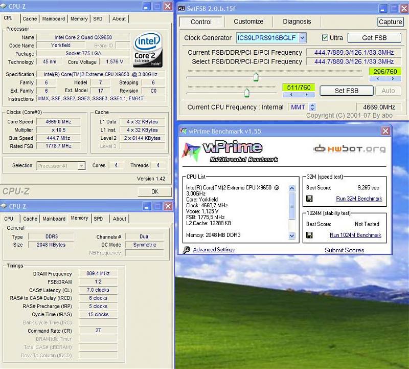Image resolution: width=409 pixels, height=369 pixels.
Task: Select Cache tab in bottom CPU-Z window
Action: 30,219
